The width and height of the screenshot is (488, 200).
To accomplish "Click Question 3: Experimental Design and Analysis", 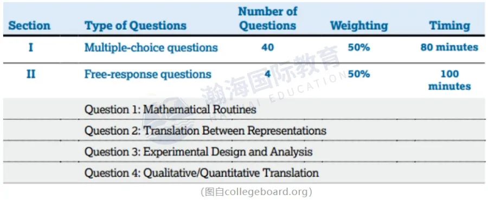I will [198, 152].
